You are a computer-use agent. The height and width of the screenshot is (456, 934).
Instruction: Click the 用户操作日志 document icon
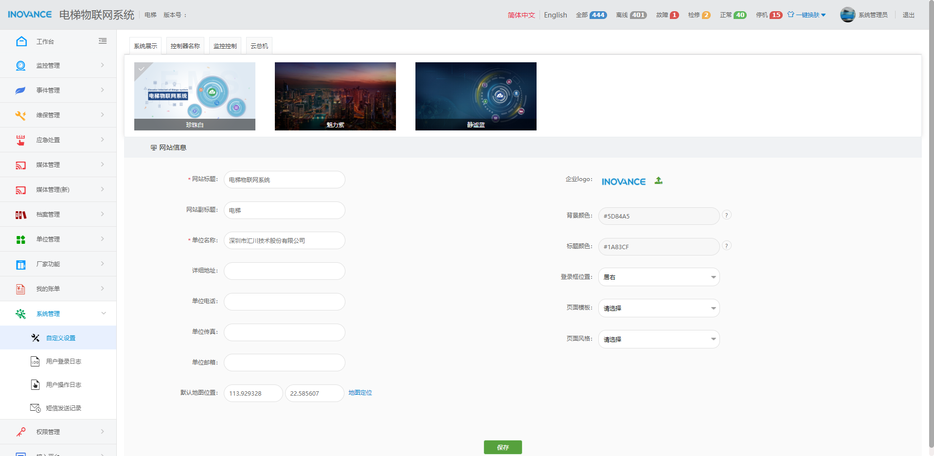coord(35,384)
